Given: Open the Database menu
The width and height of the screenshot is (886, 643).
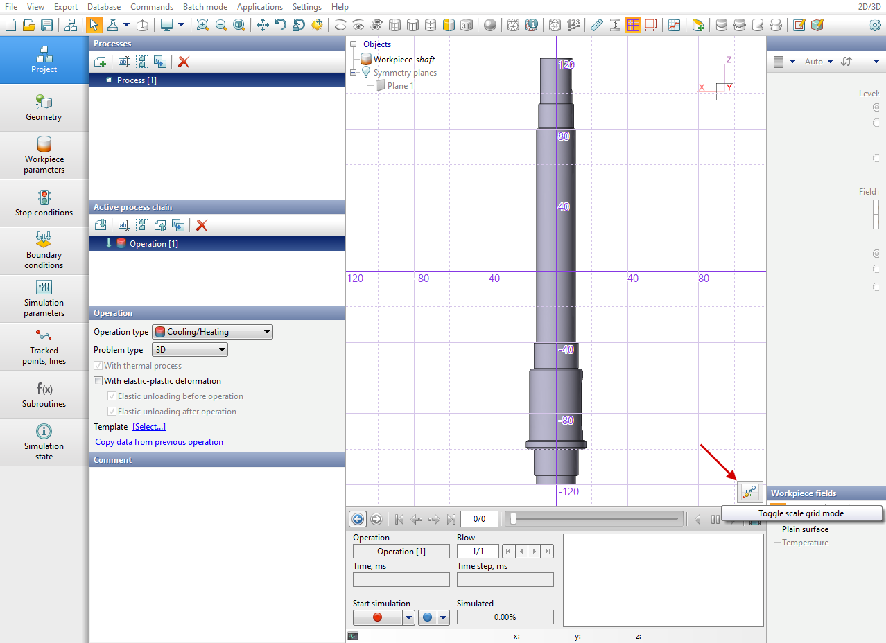Looking at the screenshot, I should [x=103, y=7].
